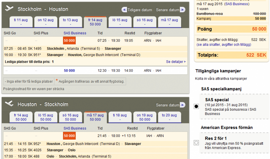Viewport: 270px width, 159px height.
Task: Select outbound date tab fr 14 aug
Action: pos(95,22)
